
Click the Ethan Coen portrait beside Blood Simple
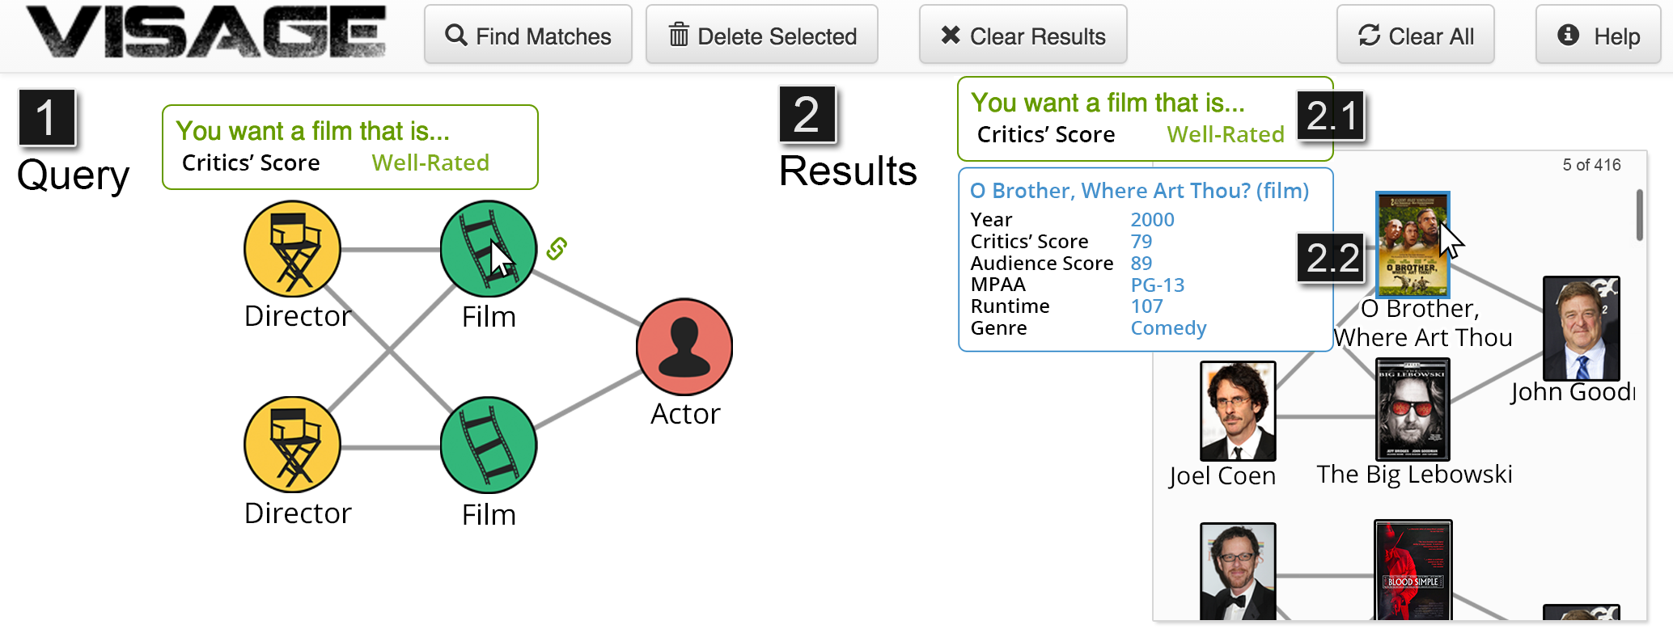pos(1237,572)
